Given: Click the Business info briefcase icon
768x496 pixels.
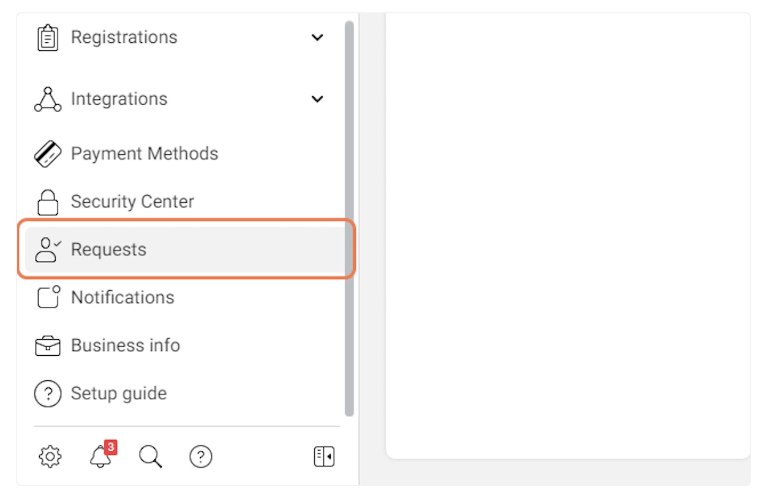Looking at the screenshot, I should (x=48, y=346).
